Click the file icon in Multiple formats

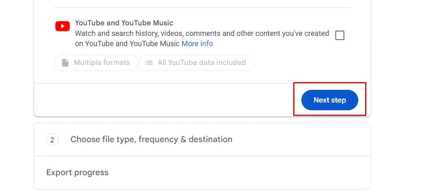[x=65, y=62]
